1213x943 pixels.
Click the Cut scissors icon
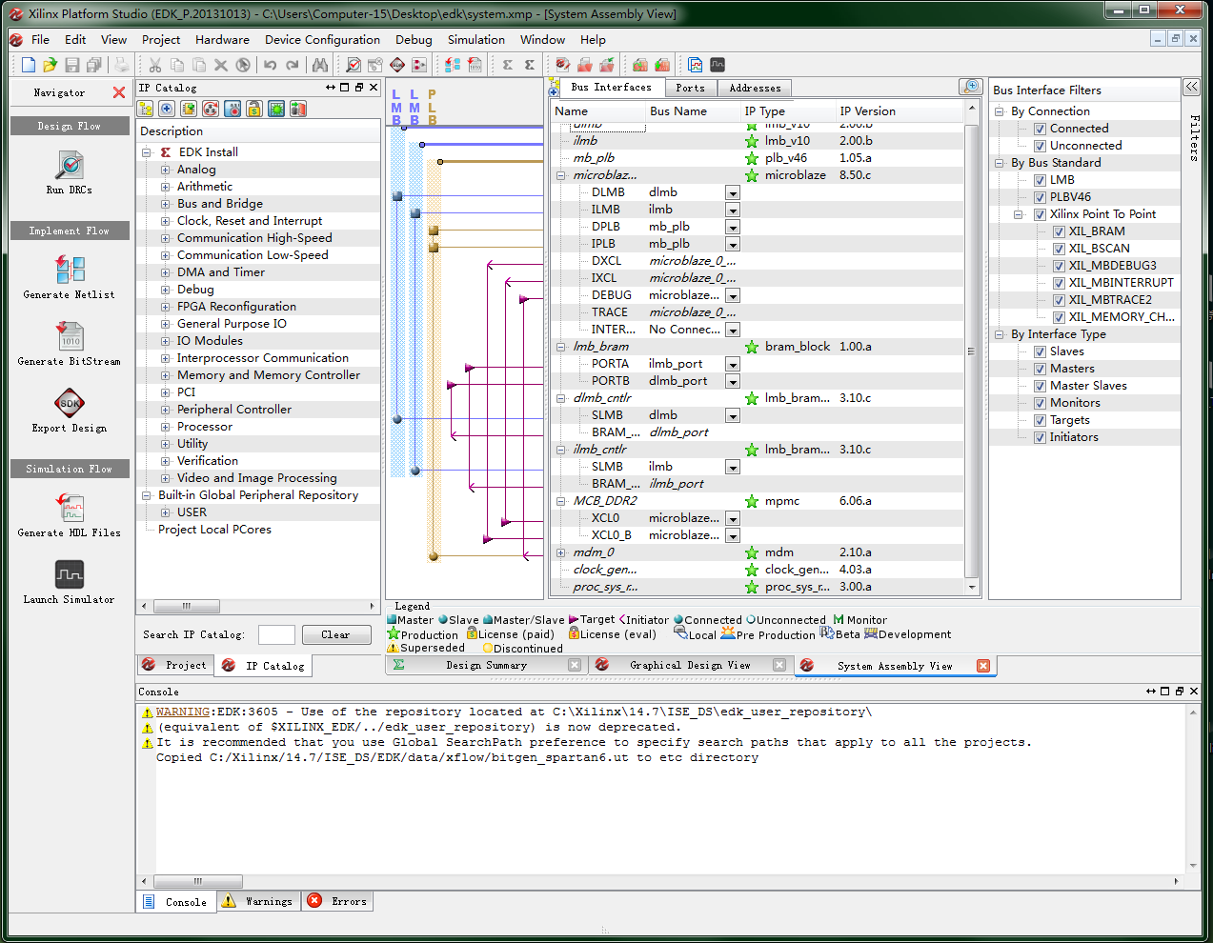click(x=154, y=65)
